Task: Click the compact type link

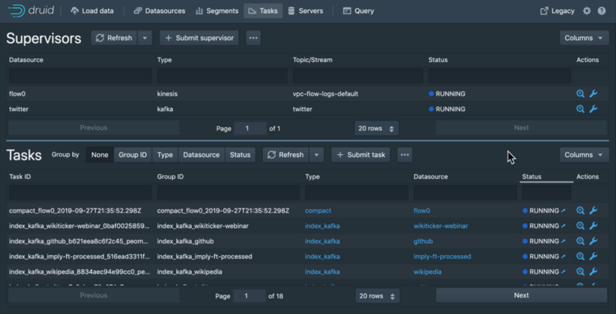Action: 318,211
